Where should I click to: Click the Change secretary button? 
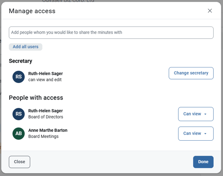191,73
